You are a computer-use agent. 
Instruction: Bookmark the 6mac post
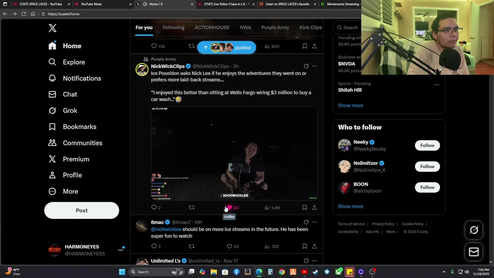305,246
